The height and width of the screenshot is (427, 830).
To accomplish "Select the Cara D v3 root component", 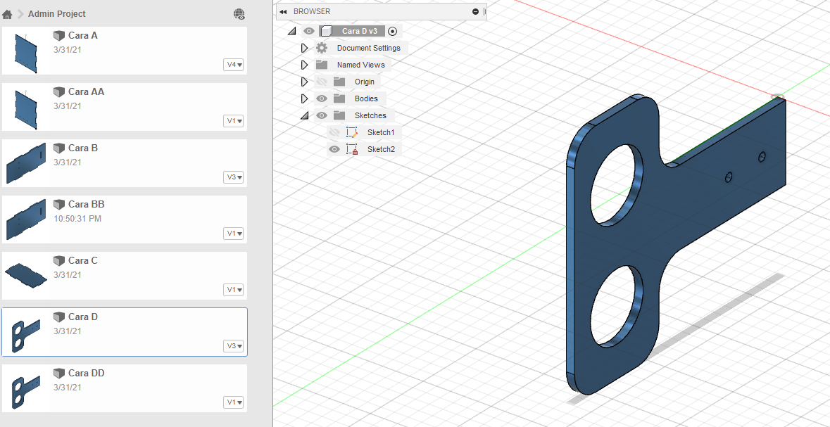I will [x=360, y=31].
